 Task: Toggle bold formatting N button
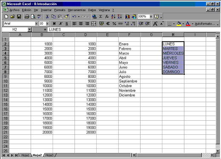[54, 23]
